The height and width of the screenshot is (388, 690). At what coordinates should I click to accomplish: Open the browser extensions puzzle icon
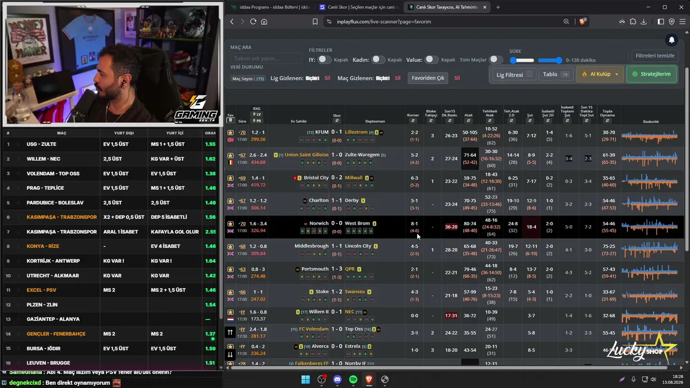point(633,22)
